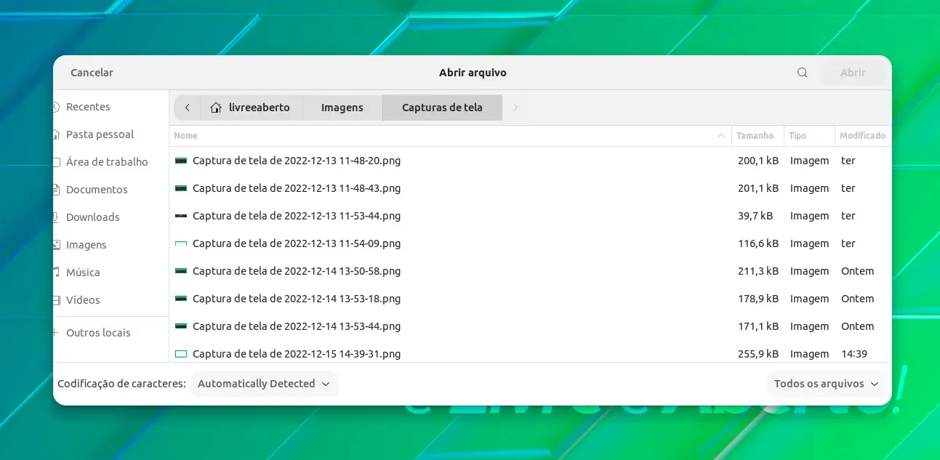Expand the Automatically Detected encoding dropdown

[x=264, y=384]
